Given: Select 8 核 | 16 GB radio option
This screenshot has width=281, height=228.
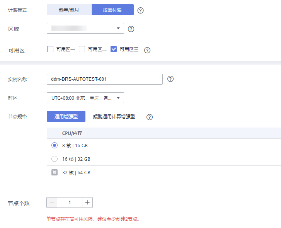Looking at the screenshot, I should [x=54, y=146].
